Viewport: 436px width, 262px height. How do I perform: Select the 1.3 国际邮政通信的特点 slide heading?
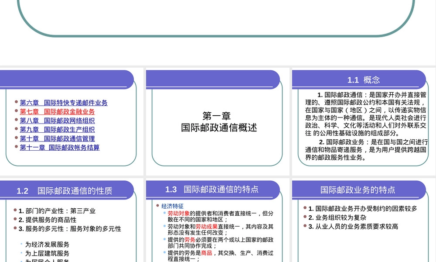tap(211, 190)
